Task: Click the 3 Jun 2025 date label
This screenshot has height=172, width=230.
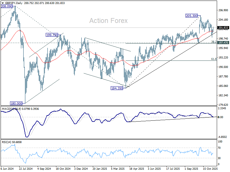Action: coord(154,169)
